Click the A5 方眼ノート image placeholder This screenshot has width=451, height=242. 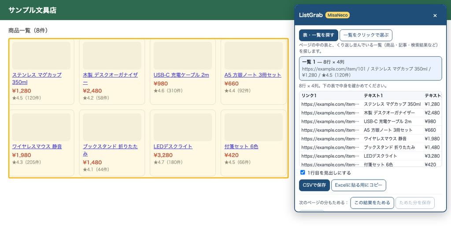coord(253,56)
